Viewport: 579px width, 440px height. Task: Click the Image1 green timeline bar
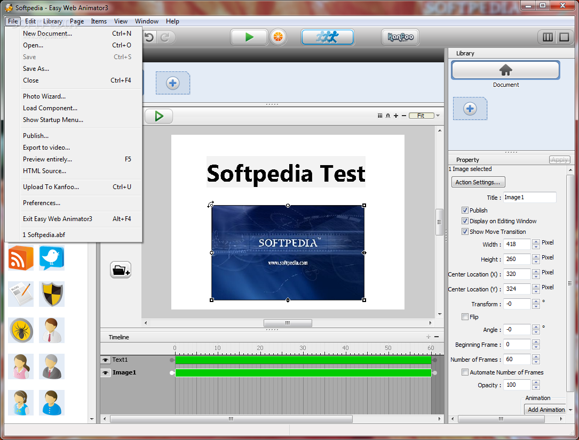tap(303, 373)
